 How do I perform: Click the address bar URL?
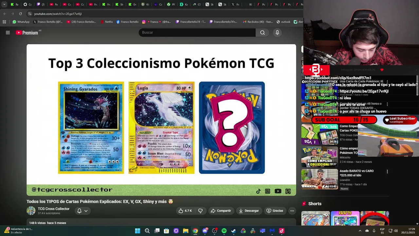pyautogui.click(x=58, y=14)
